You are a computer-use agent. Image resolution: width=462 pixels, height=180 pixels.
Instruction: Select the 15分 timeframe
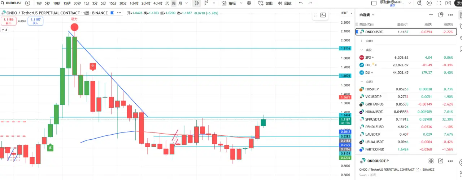(x=113, y=3)
